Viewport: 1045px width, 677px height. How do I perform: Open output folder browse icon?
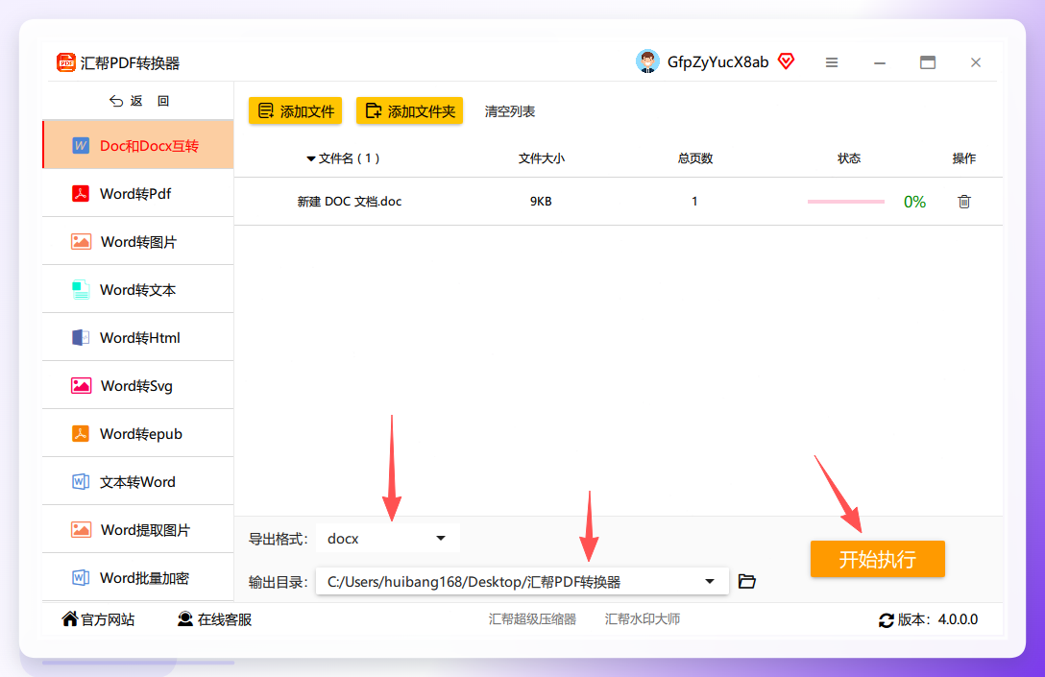point(746,581)
